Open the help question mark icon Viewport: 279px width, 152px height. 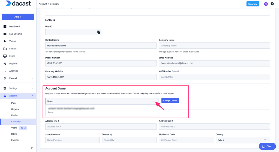tap(272, 4)
